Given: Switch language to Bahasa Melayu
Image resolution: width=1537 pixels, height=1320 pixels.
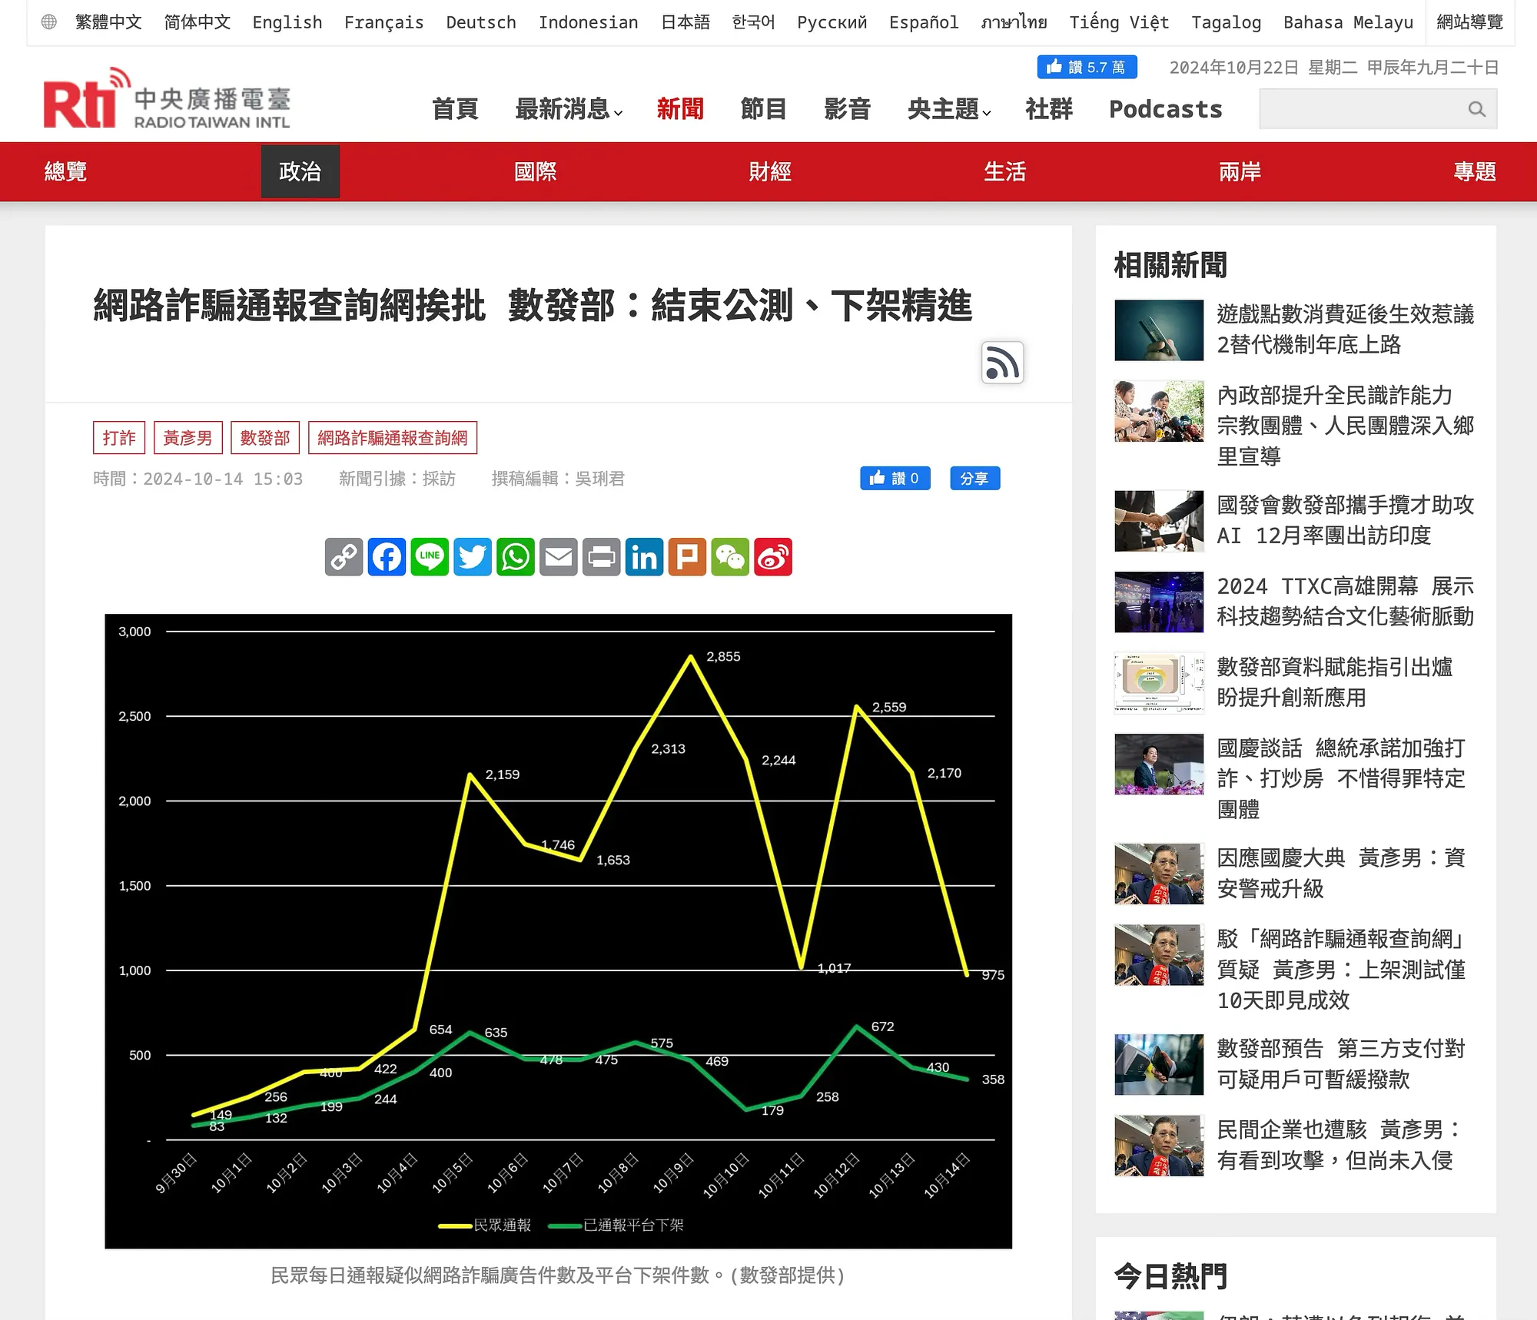Looking at the screenshot, I should 1348,22.
